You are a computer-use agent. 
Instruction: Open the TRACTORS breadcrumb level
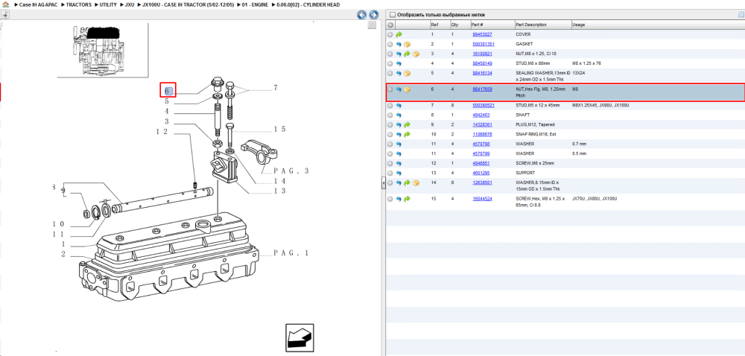(79, 4)
